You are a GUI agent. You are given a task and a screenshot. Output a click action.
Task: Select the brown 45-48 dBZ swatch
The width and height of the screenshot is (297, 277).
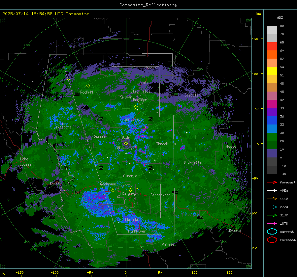[272, 88]
